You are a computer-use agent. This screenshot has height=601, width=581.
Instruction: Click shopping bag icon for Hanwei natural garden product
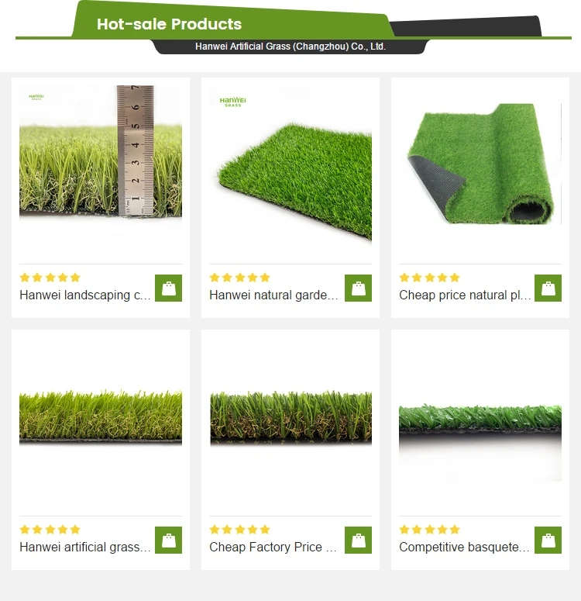(x=358, y=288)
